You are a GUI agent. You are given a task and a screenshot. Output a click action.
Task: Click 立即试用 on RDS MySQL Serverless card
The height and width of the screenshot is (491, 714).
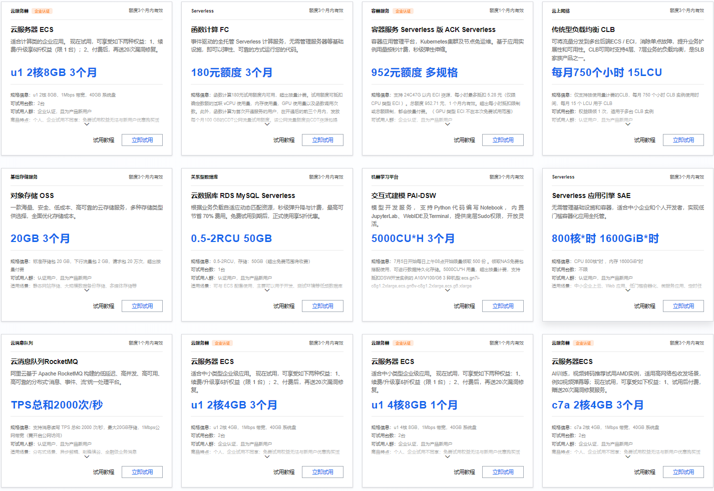click(x=322, y=306)
